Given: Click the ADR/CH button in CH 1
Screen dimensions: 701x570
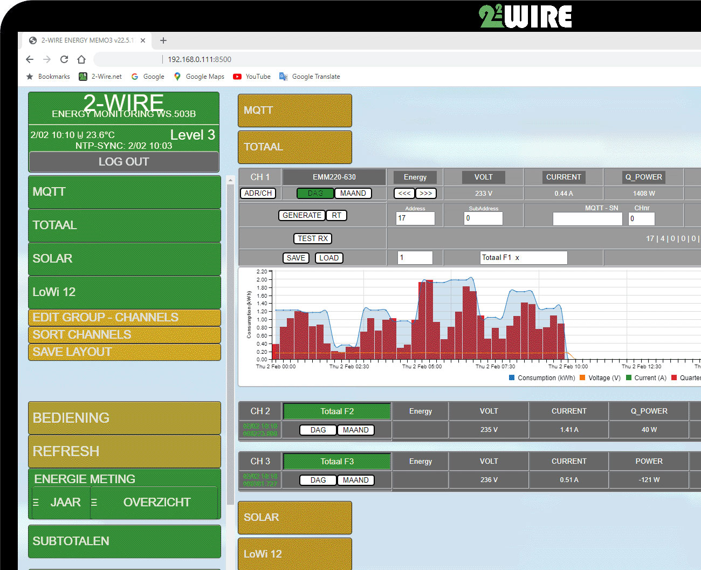Looking at the screenshot, I should (x=258, y=193).
